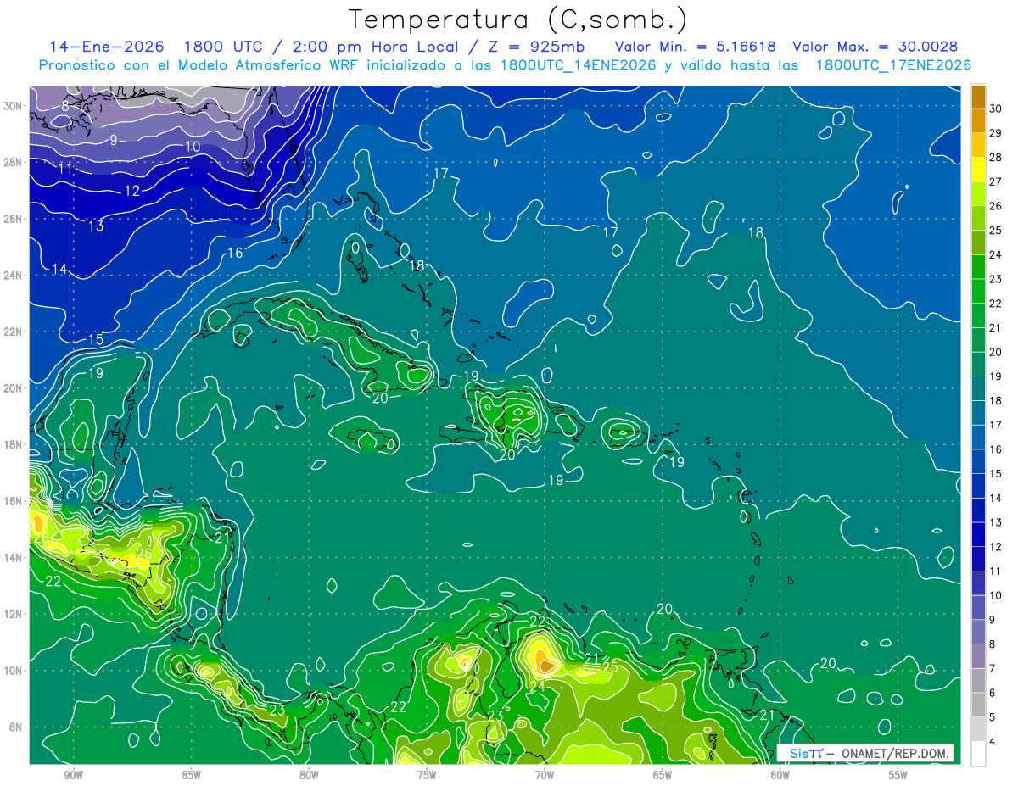1018x786 pixels.
Task: Click the contour label 10 in the purple area near 28N
Action: point(193,147)
